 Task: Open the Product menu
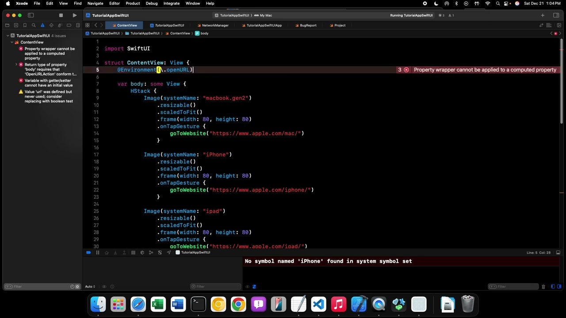coord(133,4)
